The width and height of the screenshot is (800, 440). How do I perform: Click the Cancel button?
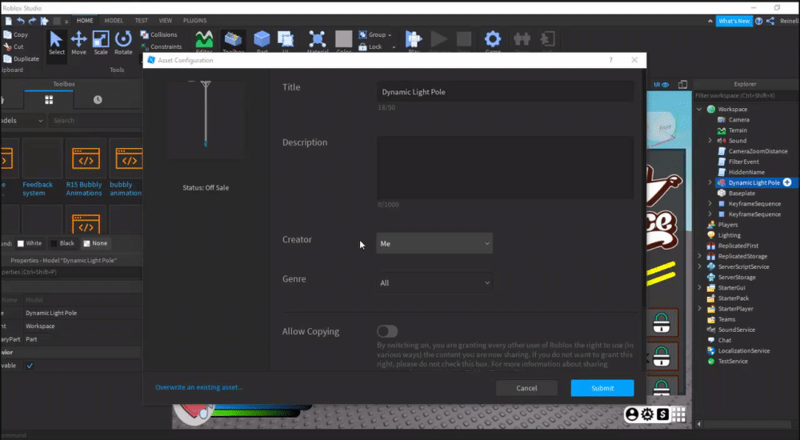coord(526,388)
